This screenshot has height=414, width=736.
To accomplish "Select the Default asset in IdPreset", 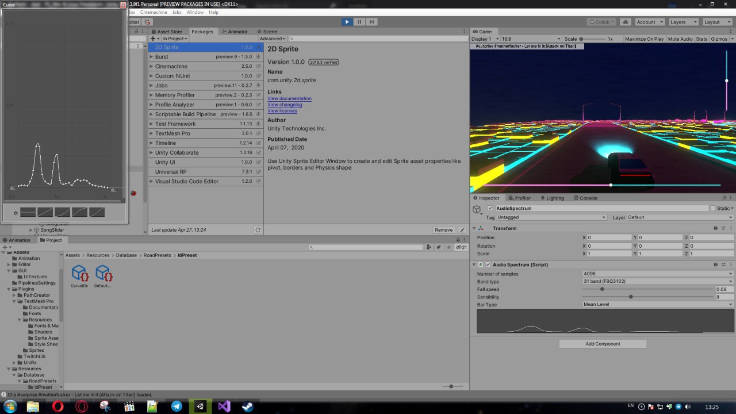I will 103,276.
